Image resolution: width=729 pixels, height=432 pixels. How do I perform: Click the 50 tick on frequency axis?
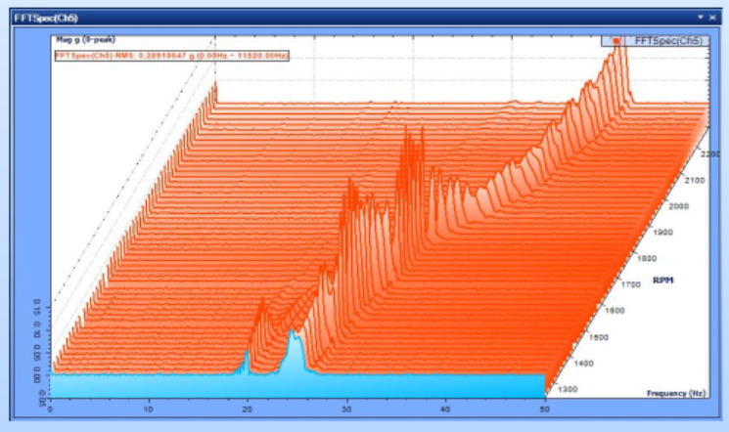(x=544, y=410)
